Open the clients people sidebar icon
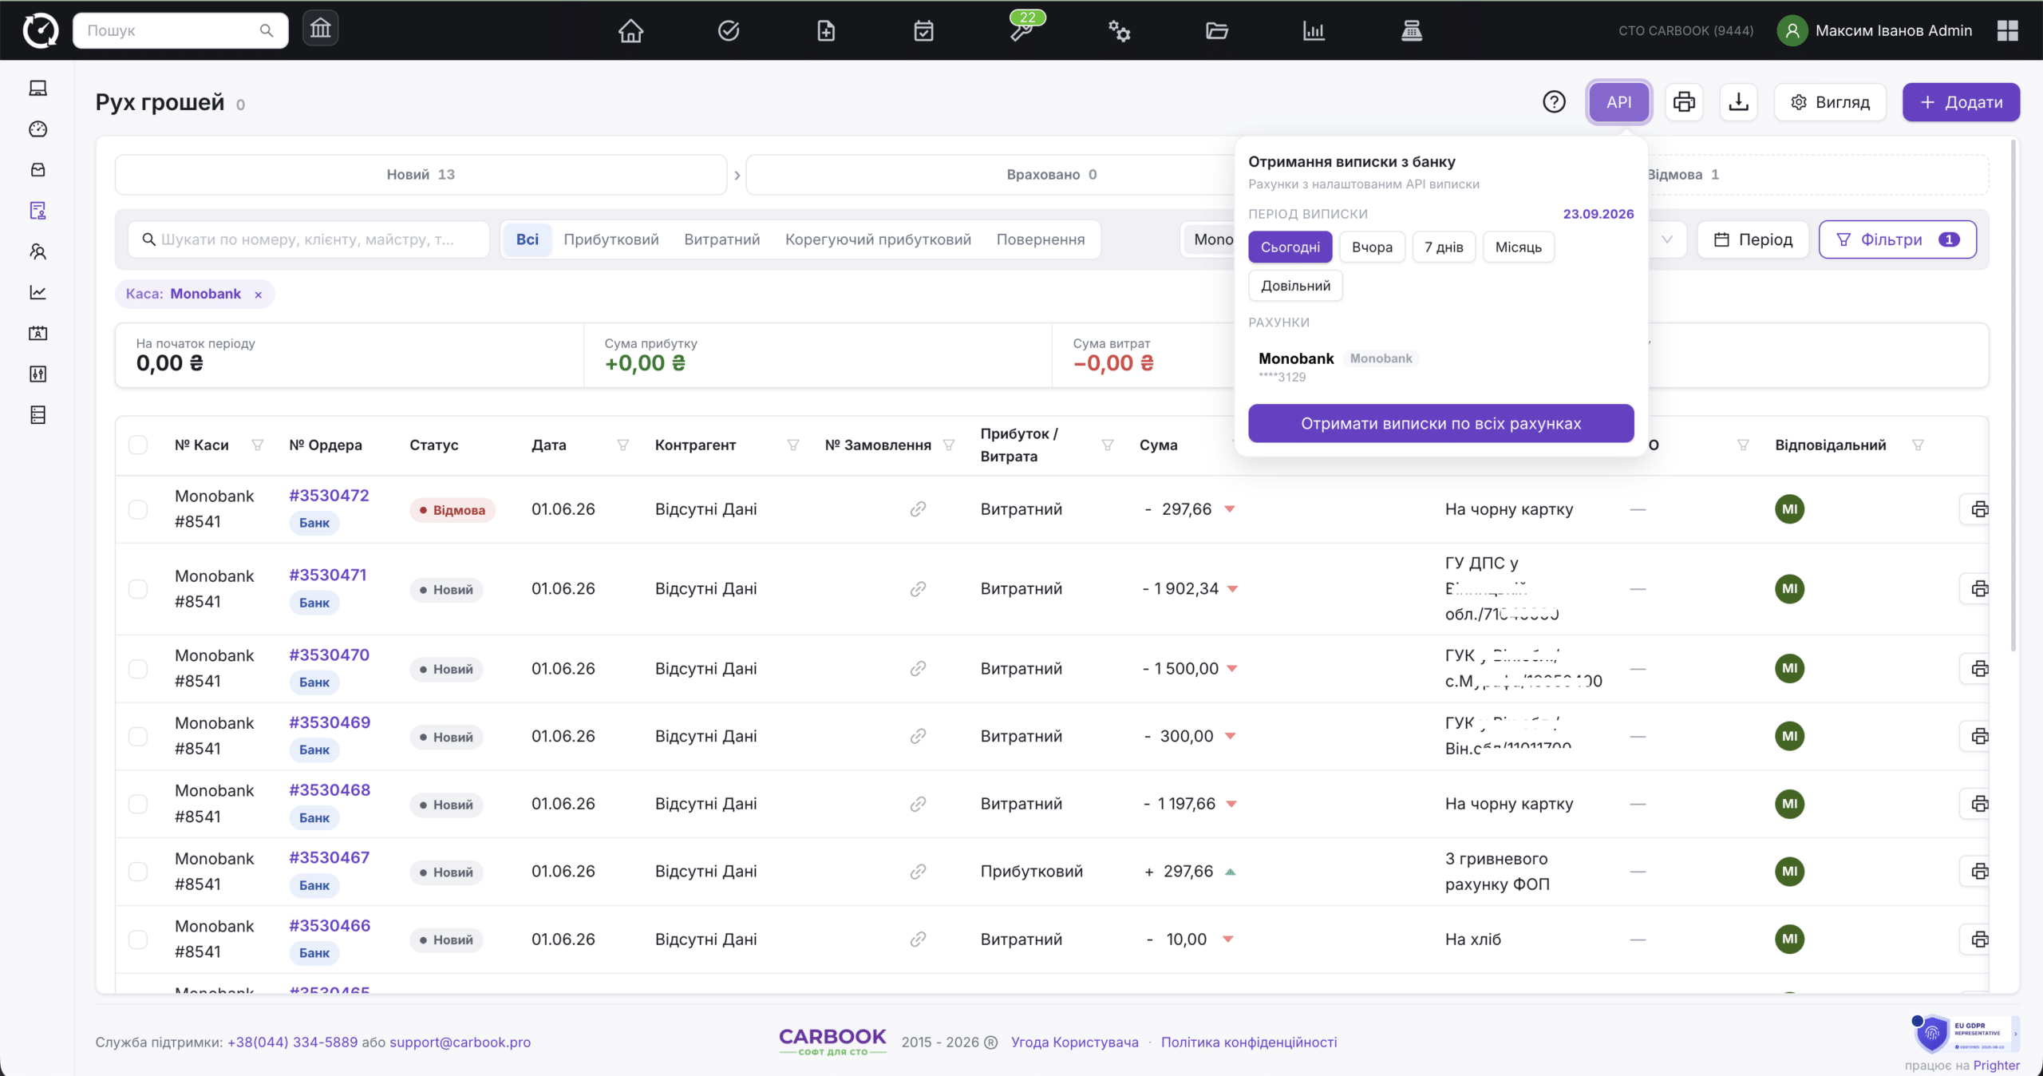 [38, 251]
